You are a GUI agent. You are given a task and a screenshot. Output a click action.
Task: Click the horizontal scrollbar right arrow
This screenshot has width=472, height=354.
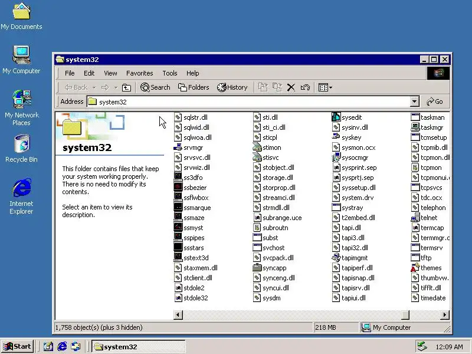click(x=445, y=315)
